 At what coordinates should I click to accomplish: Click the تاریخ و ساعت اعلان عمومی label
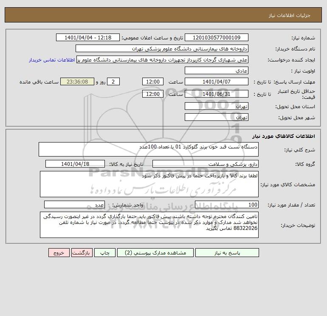pyautogui.click(x=152, y=38)
